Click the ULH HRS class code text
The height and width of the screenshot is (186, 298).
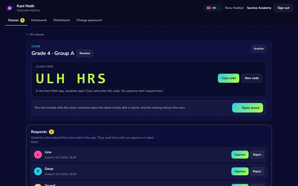pyautogui.click(x=71, y=79)
